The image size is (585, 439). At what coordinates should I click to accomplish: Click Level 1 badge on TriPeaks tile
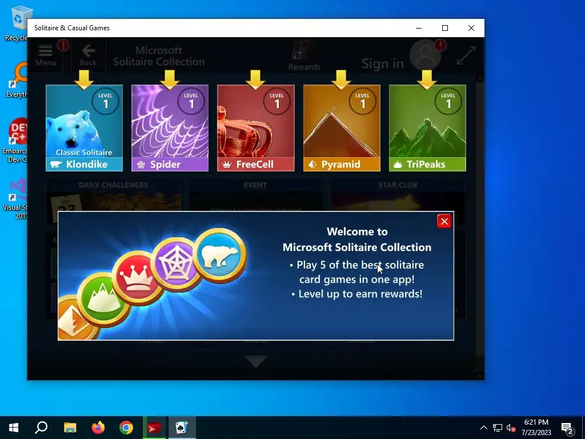(x=448, y=101)
